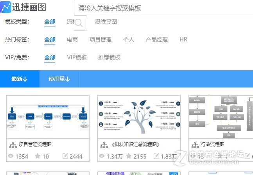Click eye views icon showing 1.34万
Screen dimensions: 253x175
pos(102,156)
